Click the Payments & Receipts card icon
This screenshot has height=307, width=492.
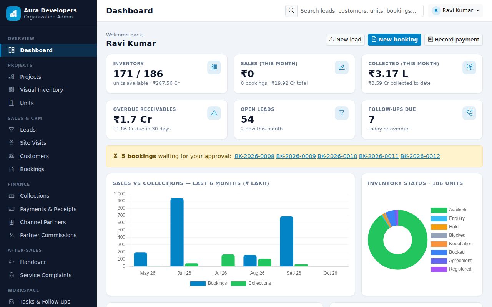[12, 209]
